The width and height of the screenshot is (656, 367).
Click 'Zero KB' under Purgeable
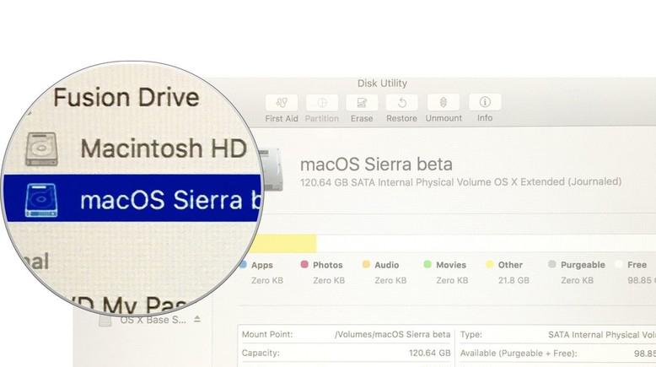[x=577, y=280]
